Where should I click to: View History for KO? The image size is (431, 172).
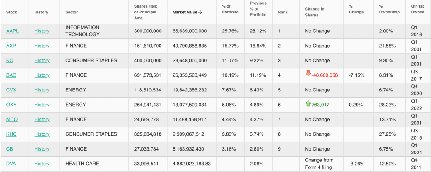pyautogui.click(x=42, y=61)
